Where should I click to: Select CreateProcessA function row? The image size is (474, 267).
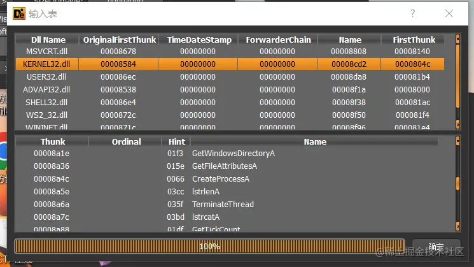(227, 179)
